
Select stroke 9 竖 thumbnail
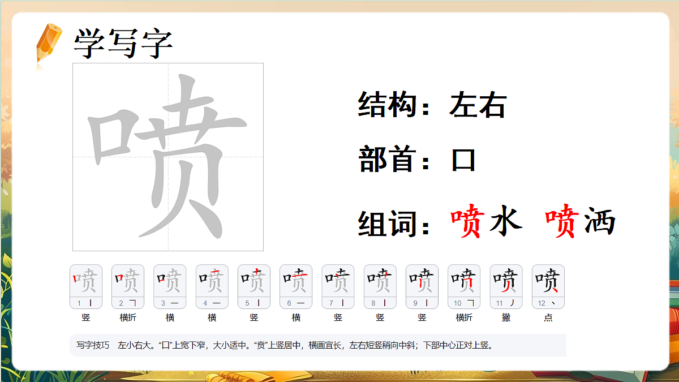pyautogui.click(x=422, y=286)
